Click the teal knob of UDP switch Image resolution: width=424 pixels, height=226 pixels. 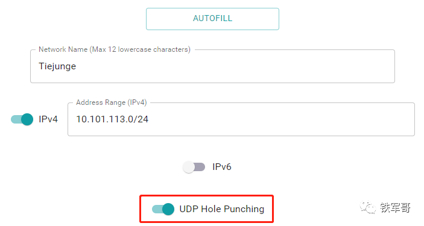(x=168, y=209)
